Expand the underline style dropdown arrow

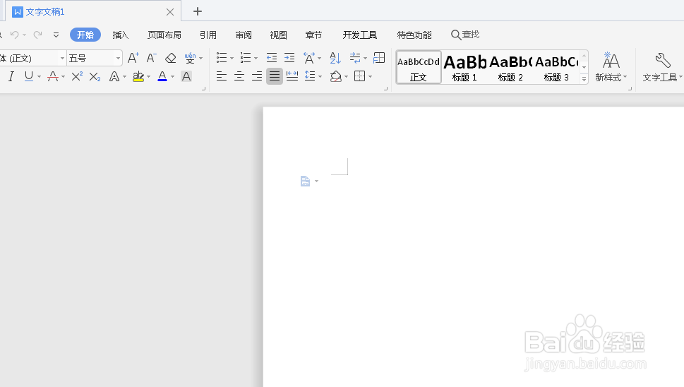click(x=40, y=77)
